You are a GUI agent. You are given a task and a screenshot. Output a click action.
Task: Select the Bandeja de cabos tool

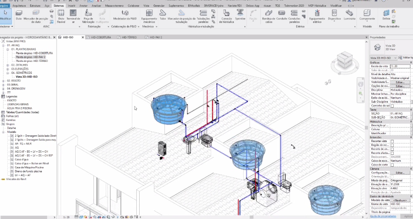[269, 16]
